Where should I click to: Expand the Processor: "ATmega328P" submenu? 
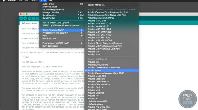tap(62, 33)
